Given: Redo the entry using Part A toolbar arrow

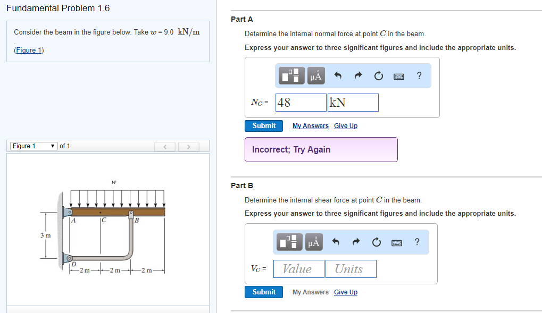Looking at the screenshot, I should 358,75.
